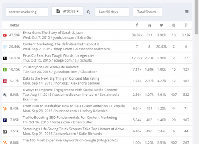Click the HBR favicon beside 9.17k
Screen dimensions: 199x144
[5, 81]
